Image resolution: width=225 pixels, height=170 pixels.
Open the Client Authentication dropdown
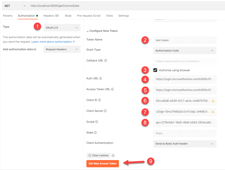click(x=185, y=144)
